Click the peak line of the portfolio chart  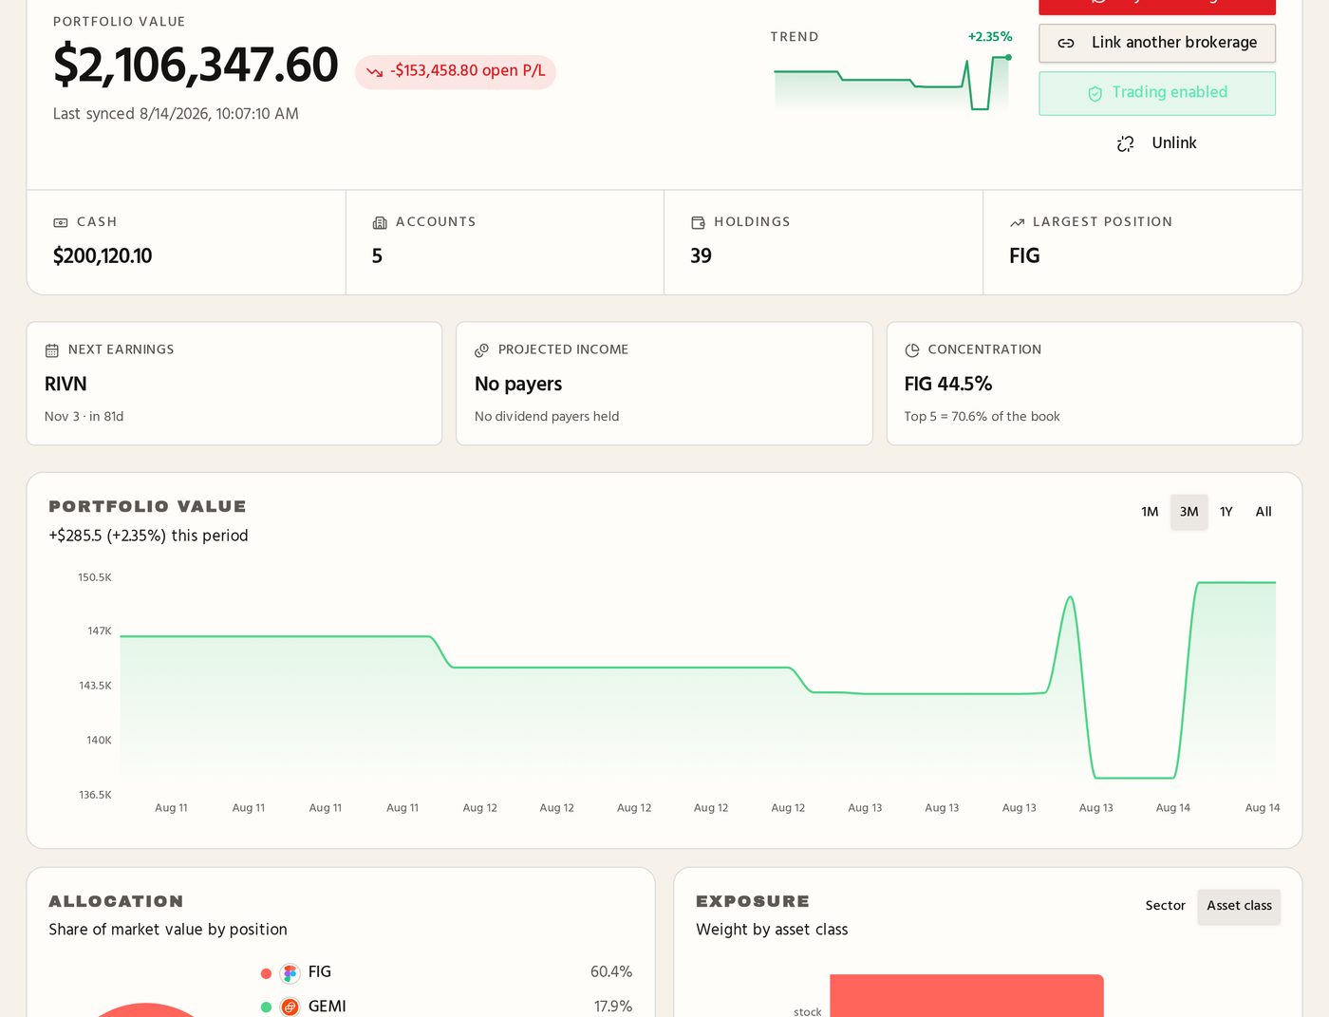(x=1236, y=583)
